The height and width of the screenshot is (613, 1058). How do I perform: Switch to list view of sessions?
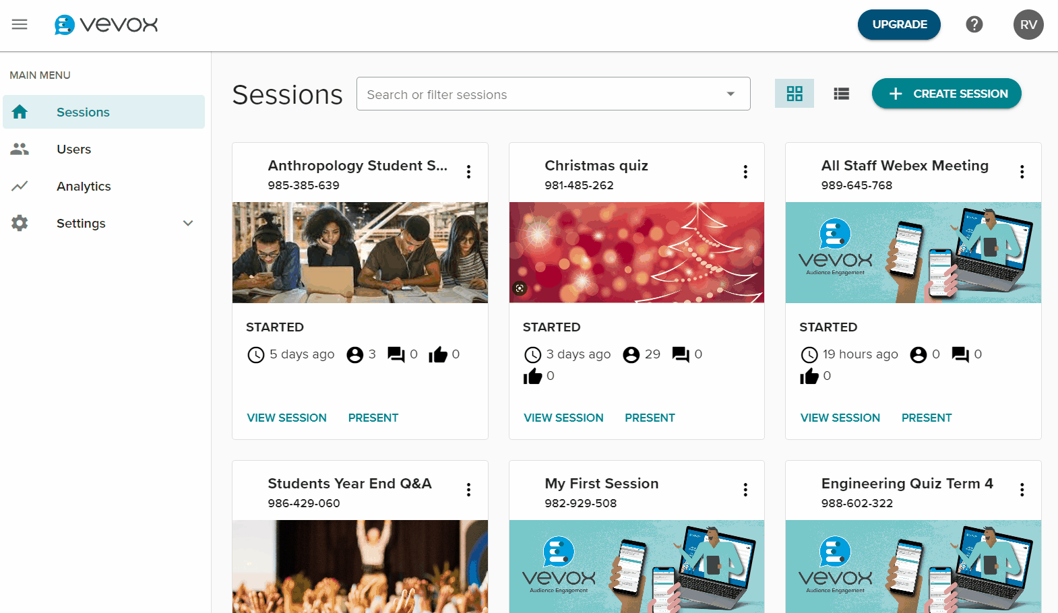coord(841,94)
